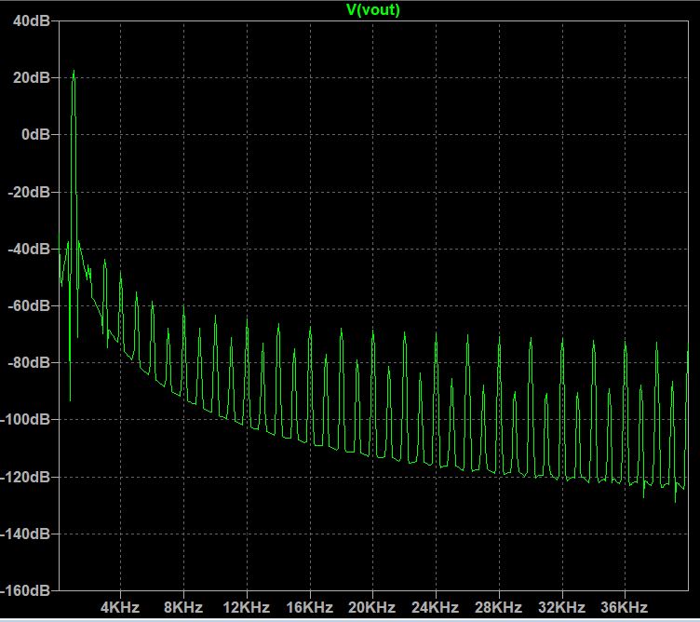Screen dimensions: 700x622
Task: Click the -100dB axis label
Action: 25,419
